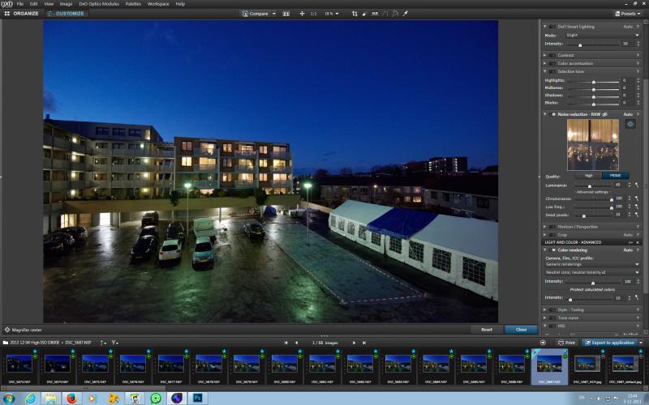Viewport: 649px width, 405px height.
Task: Select the force parallels perspective tool
Action: coord(385,14)
